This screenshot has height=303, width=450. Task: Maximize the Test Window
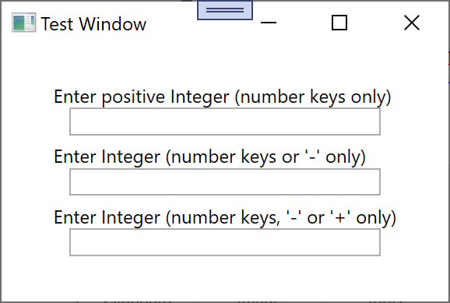click(x=339, y=23)
